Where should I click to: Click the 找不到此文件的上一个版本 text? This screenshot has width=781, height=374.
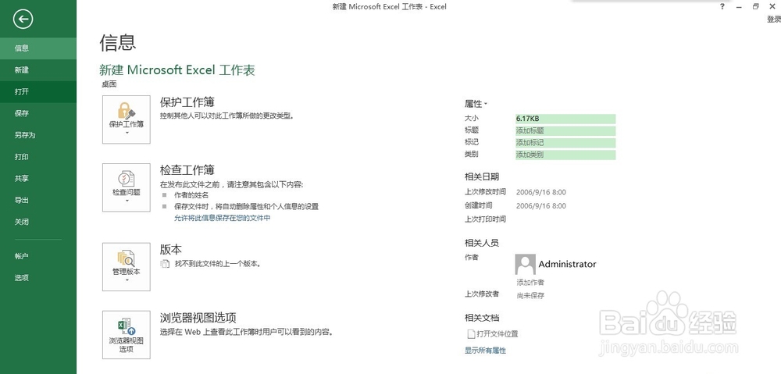pyautogui.click(x=218, y=263)
